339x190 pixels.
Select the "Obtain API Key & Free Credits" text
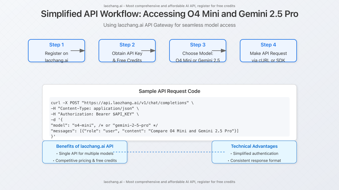tap(127, 57)
